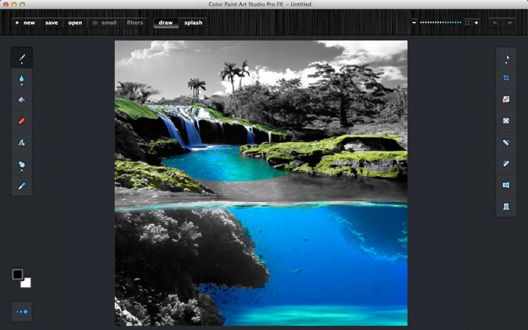Open the filters menu

135,22
